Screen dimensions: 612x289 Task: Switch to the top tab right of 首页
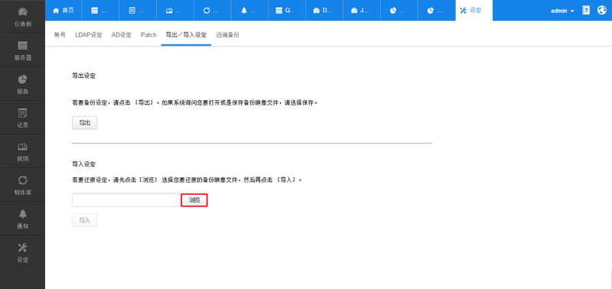[100, 11]
